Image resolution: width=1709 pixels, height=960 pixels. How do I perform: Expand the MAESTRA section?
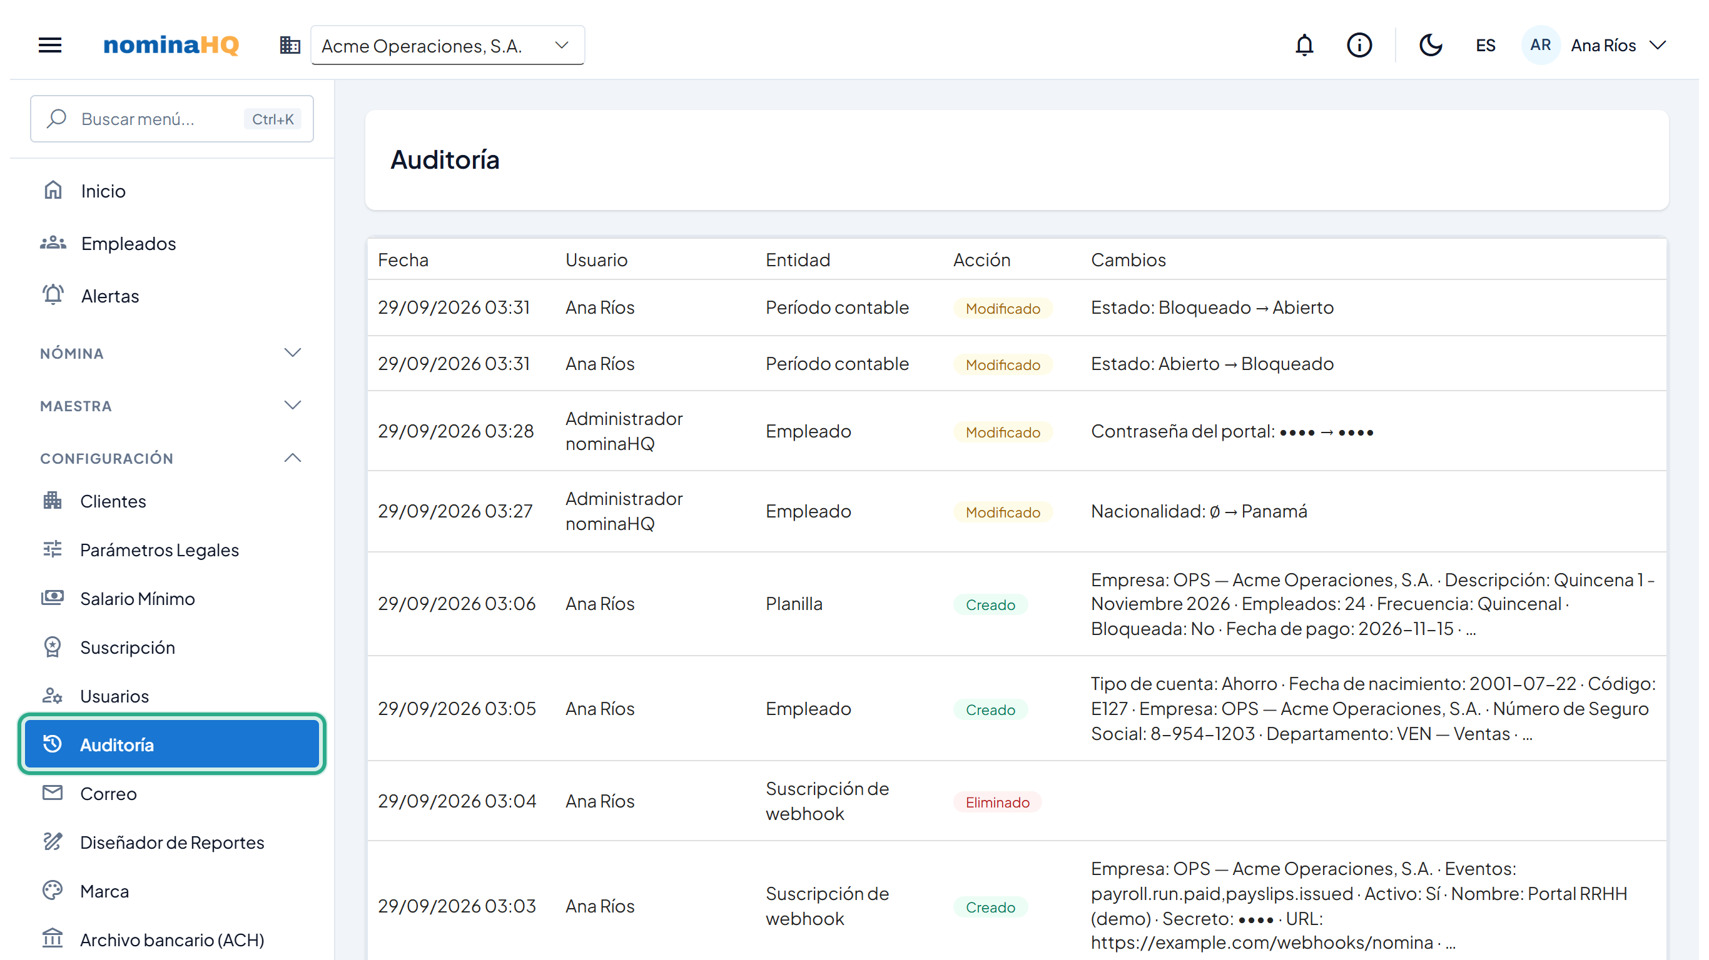tap(172, 406)
